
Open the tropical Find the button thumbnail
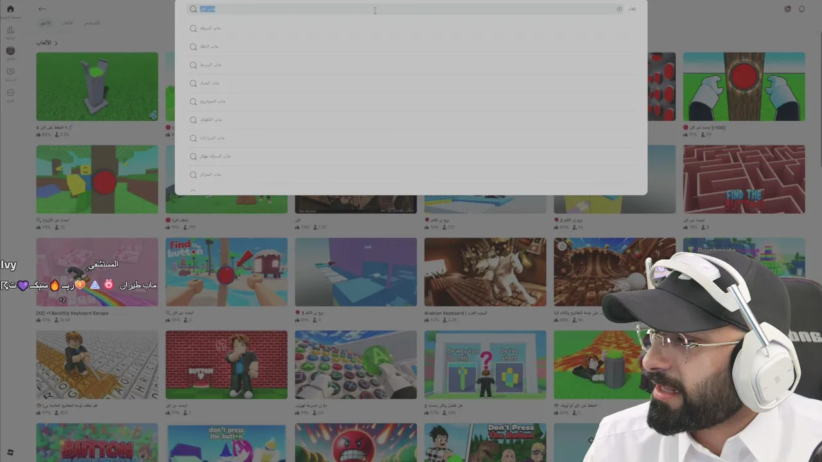[227, 272]
